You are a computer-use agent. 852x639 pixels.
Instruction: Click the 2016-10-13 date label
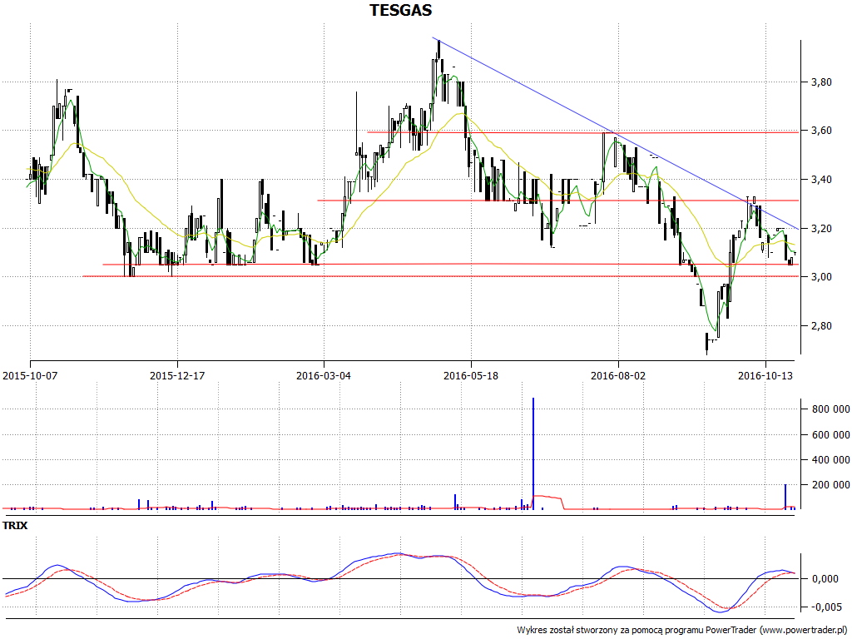tap(765, 375)
